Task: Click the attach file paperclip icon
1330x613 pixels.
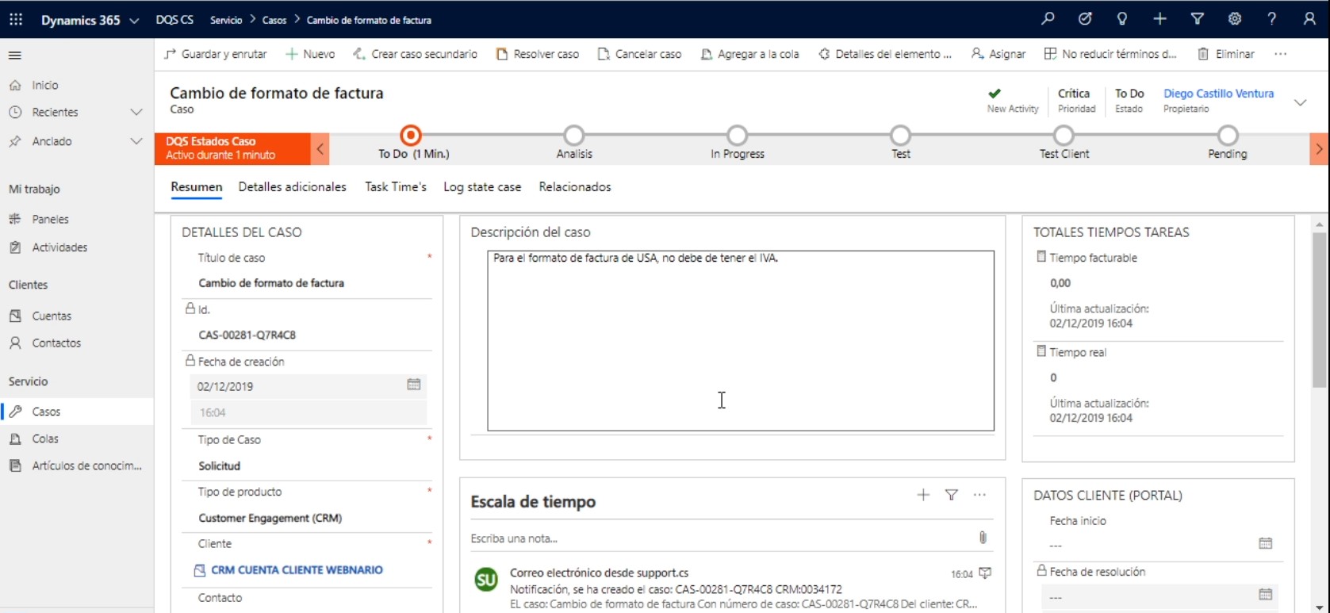Action: point(983,538)
